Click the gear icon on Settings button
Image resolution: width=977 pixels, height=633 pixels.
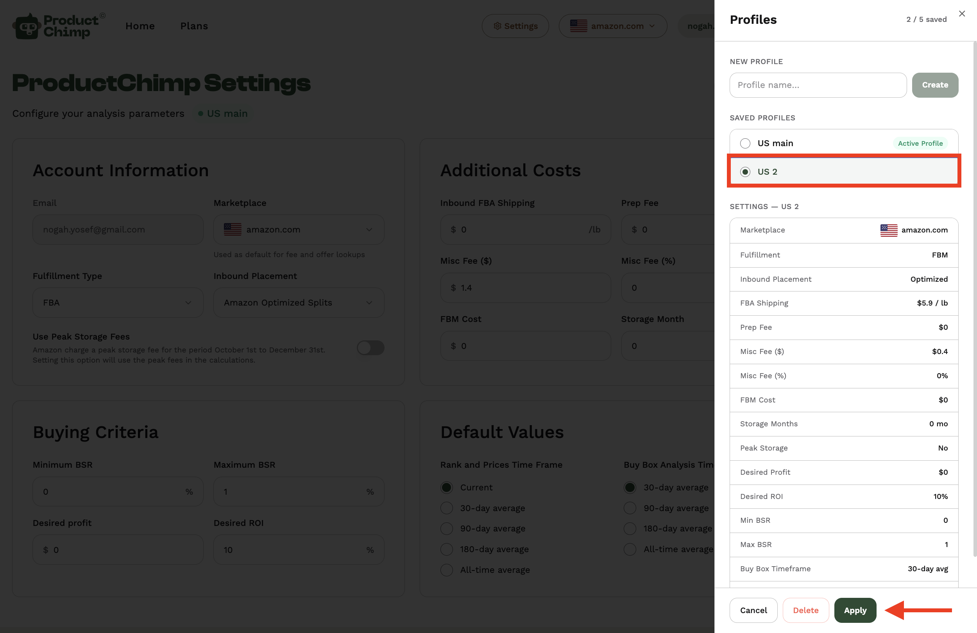[x=497, y=26]
